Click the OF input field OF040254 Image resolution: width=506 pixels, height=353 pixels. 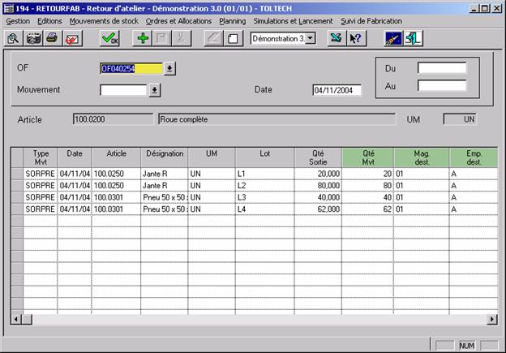point(131,68)
